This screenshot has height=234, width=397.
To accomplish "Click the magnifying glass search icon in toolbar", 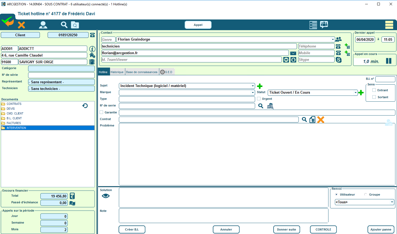I will click(64, 25).
